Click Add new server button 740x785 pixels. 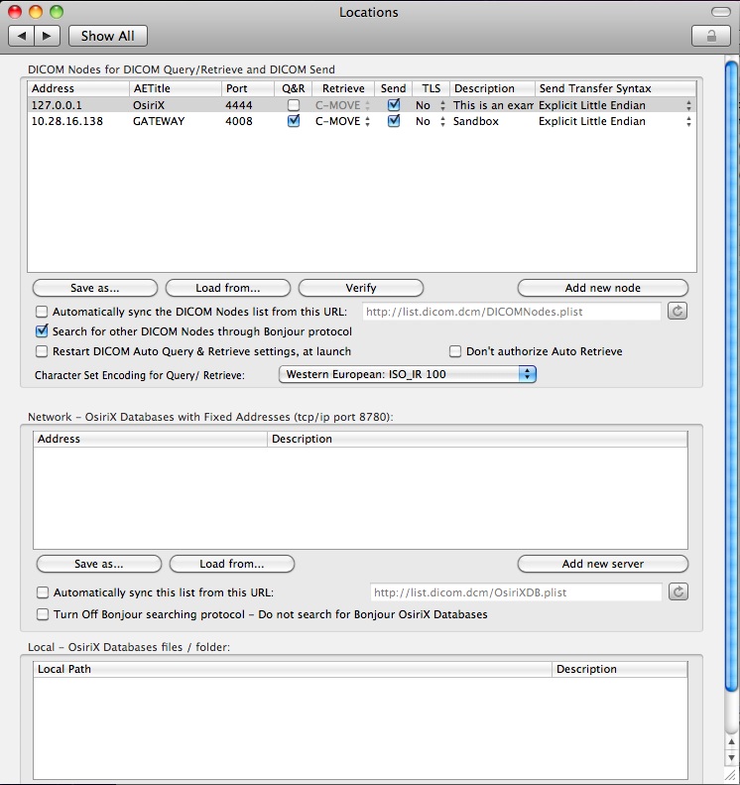click(602, 564)
